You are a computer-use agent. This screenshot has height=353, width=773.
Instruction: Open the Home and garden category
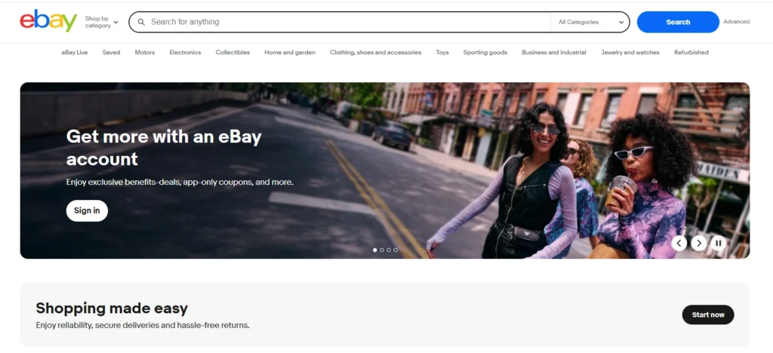tap(290, 52)
